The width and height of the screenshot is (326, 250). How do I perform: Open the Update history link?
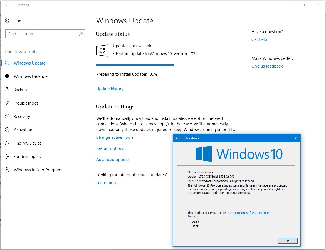(x=110, y=89)
